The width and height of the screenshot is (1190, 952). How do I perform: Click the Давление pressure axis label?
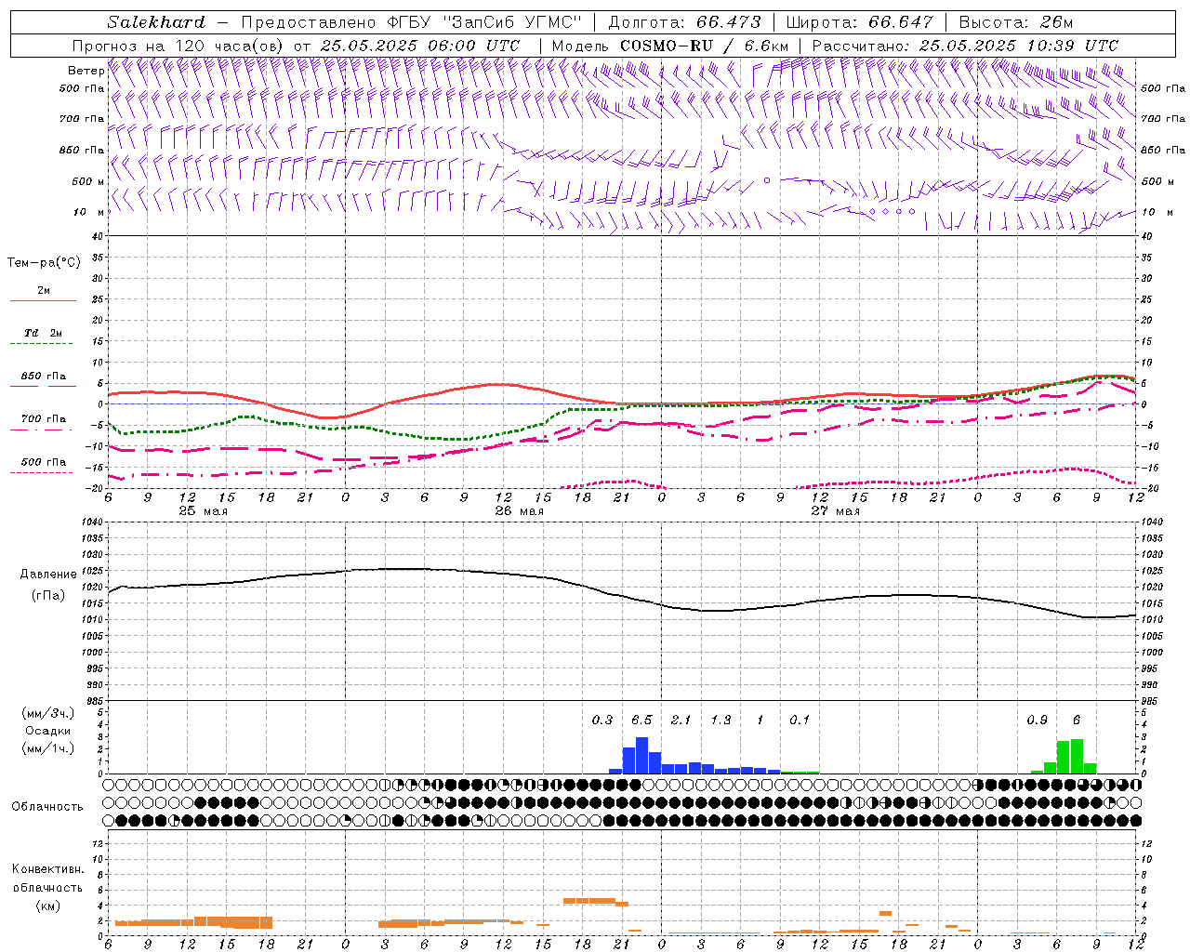click(x=47, y=575)
